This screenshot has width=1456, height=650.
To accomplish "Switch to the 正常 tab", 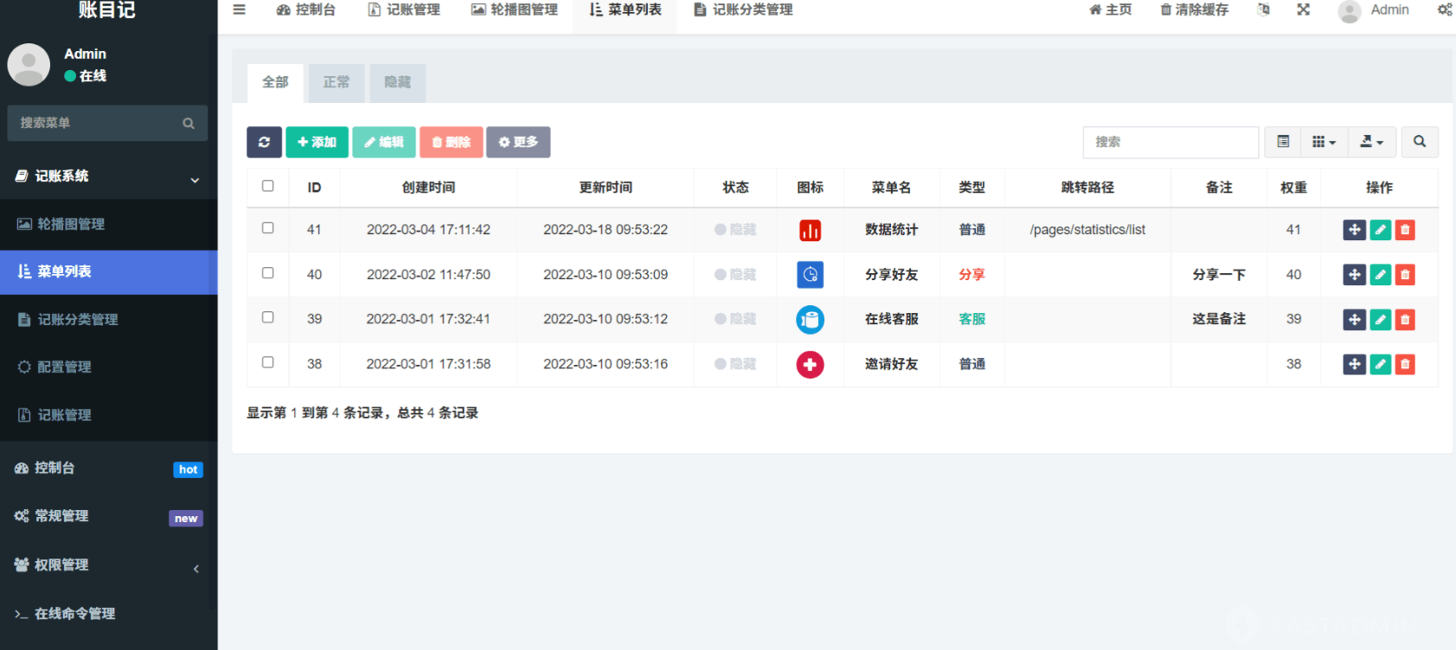I will pyautogui.click(x=337, y=82).
